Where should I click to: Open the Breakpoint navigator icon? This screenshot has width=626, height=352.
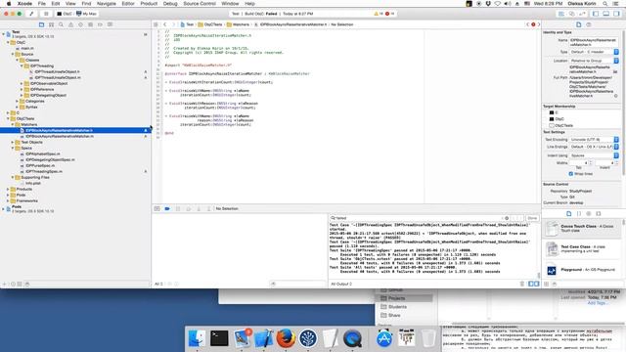point(100,24)
